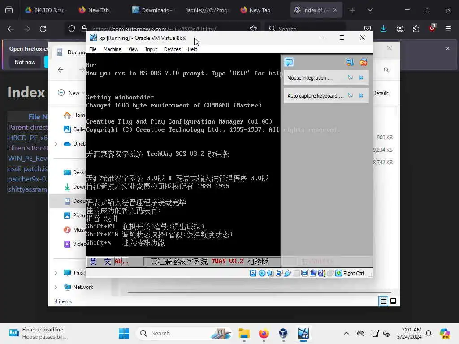Viewport: 459px width, 344px height.
Task: Click the delete-all-notifications icon in VirtualBox panel
Action: 363,62
